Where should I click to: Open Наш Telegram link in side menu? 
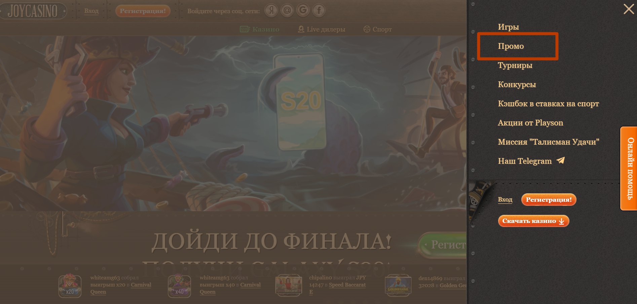525,161
